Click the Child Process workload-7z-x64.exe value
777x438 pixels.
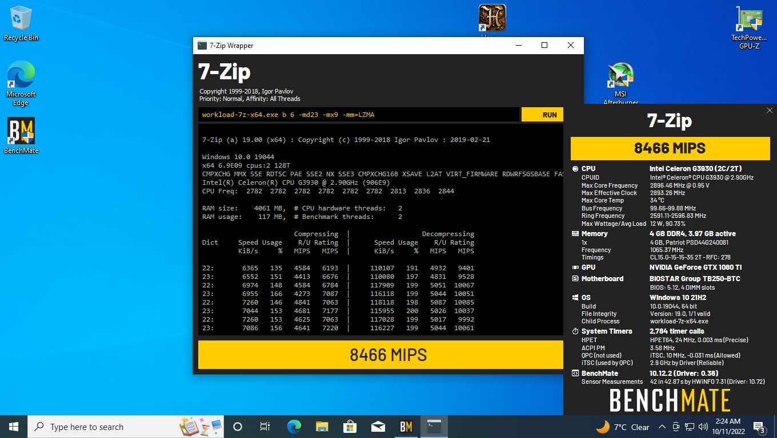coord(679,322)
